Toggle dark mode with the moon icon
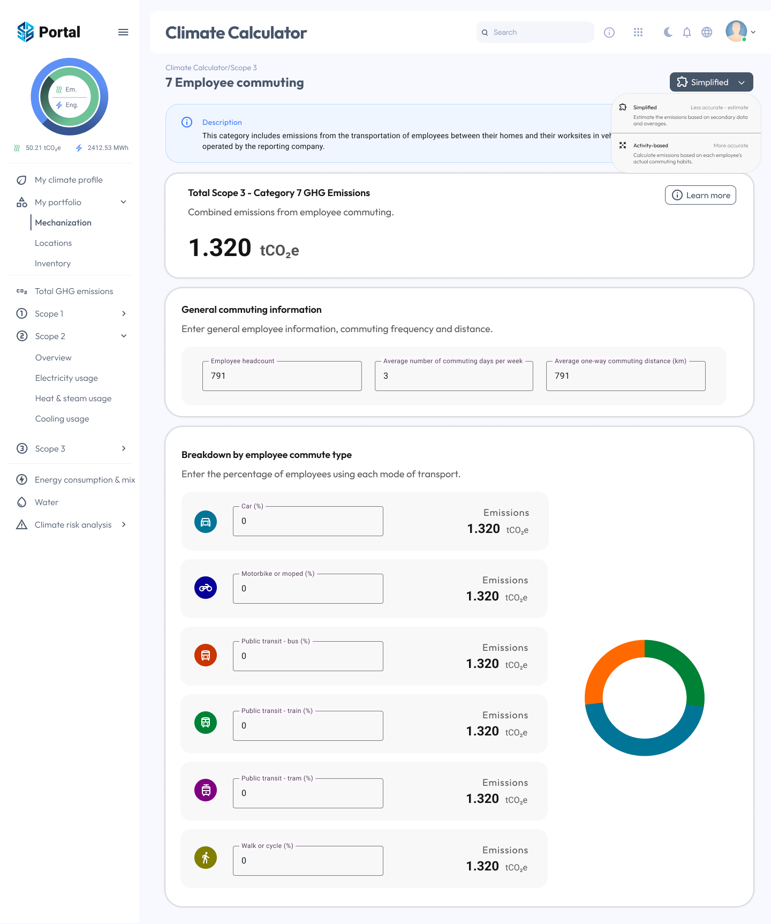Screen dimensions: 771x924 pyautogui.click(x=668, y=32)
